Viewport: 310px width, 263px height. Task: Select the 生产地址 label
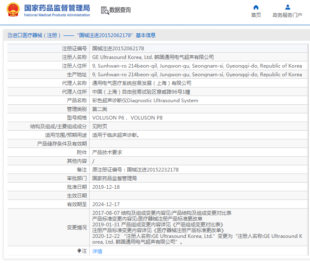pyautogui.click(x=77, y=75)
